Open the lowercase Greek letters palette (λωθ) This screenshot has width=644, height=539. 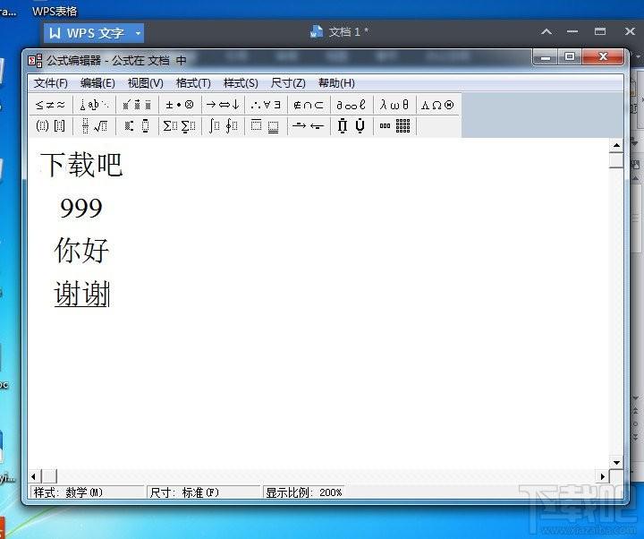click(x=394, y=105)
